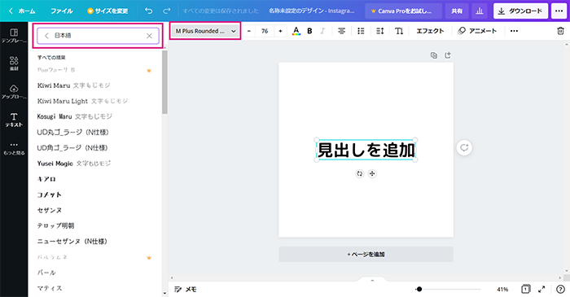Increase the font size with plus
The height and width of the screenshot is (297, 570).
(x=280, y=31)
